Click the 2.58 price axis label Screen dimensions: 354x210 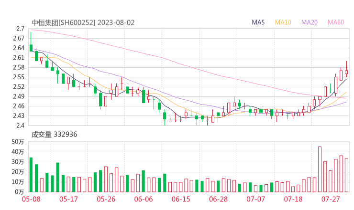click(x=19, y=67)
